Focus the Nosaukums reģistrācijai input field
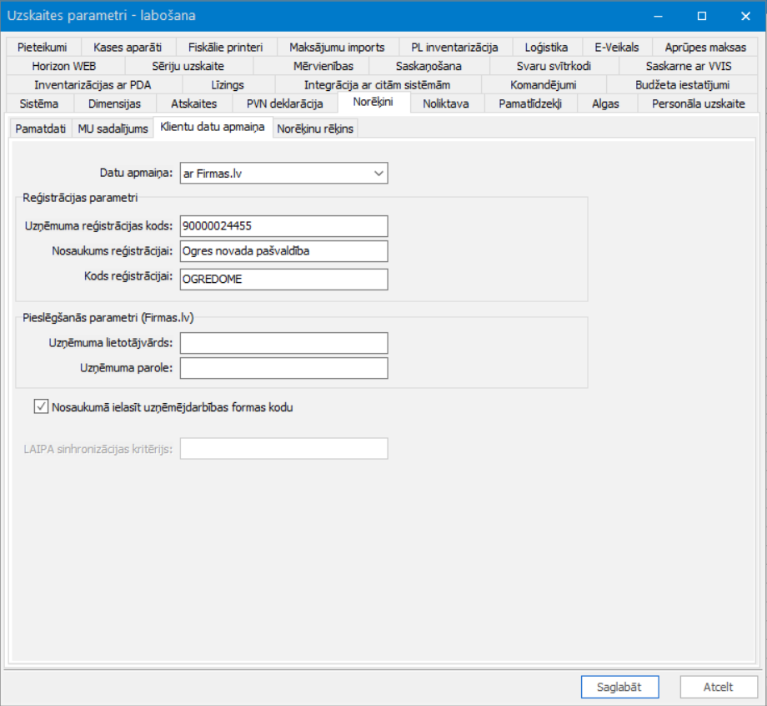This screenshot has height=706, width=767. [283, 251]
